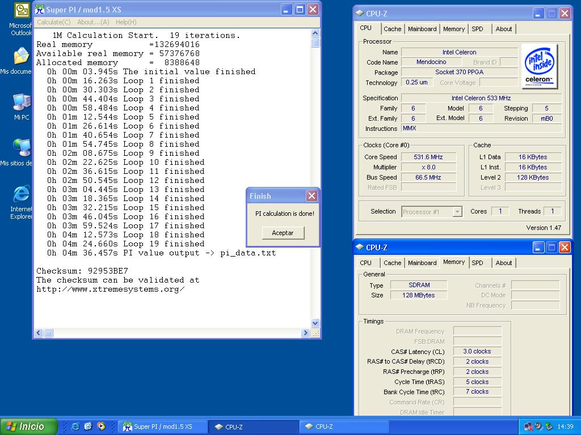Viewport: 581px width, 435px height.
Task: Click the Name field showing Intel Celeron
Action: tap(460, 52)
